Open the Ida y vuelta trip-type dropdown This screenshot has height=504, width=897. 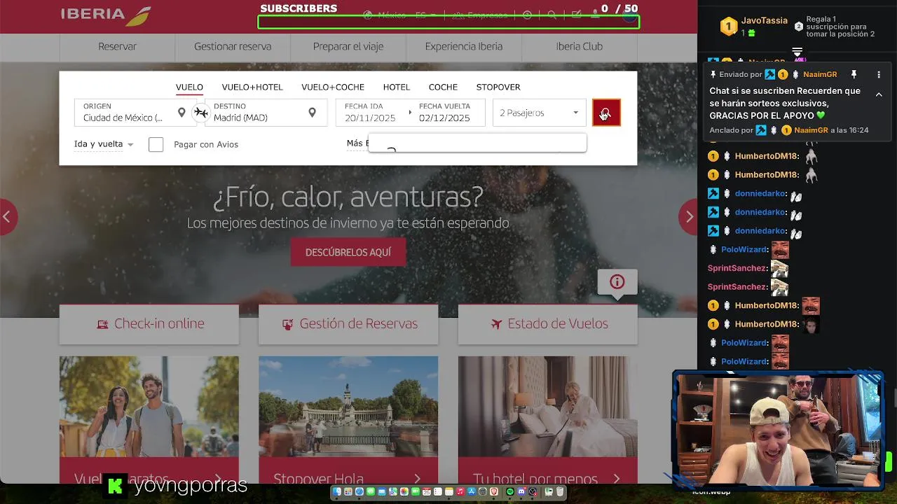[x=104, y=144]
